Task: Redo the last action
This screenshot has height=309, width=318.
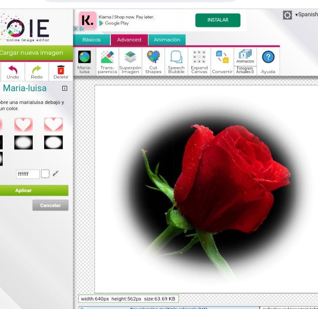Action: pyautogui.click(x=37, y=71)
